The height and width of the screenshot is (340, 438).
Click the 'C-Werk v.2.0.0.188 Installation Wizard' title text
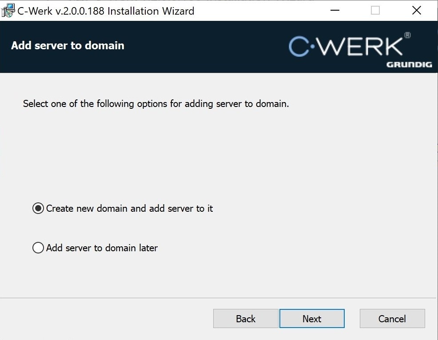106,11
